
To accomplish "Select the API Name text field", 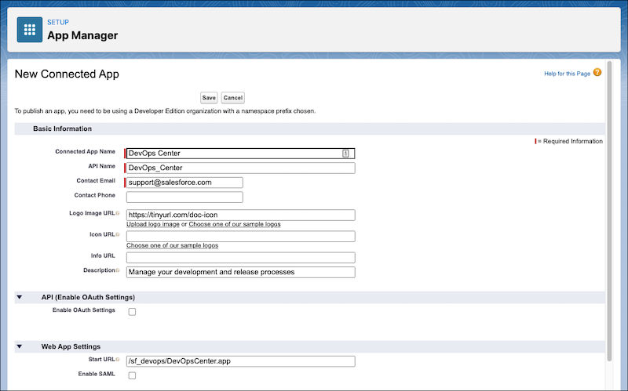I will click(x=240, y=168).
